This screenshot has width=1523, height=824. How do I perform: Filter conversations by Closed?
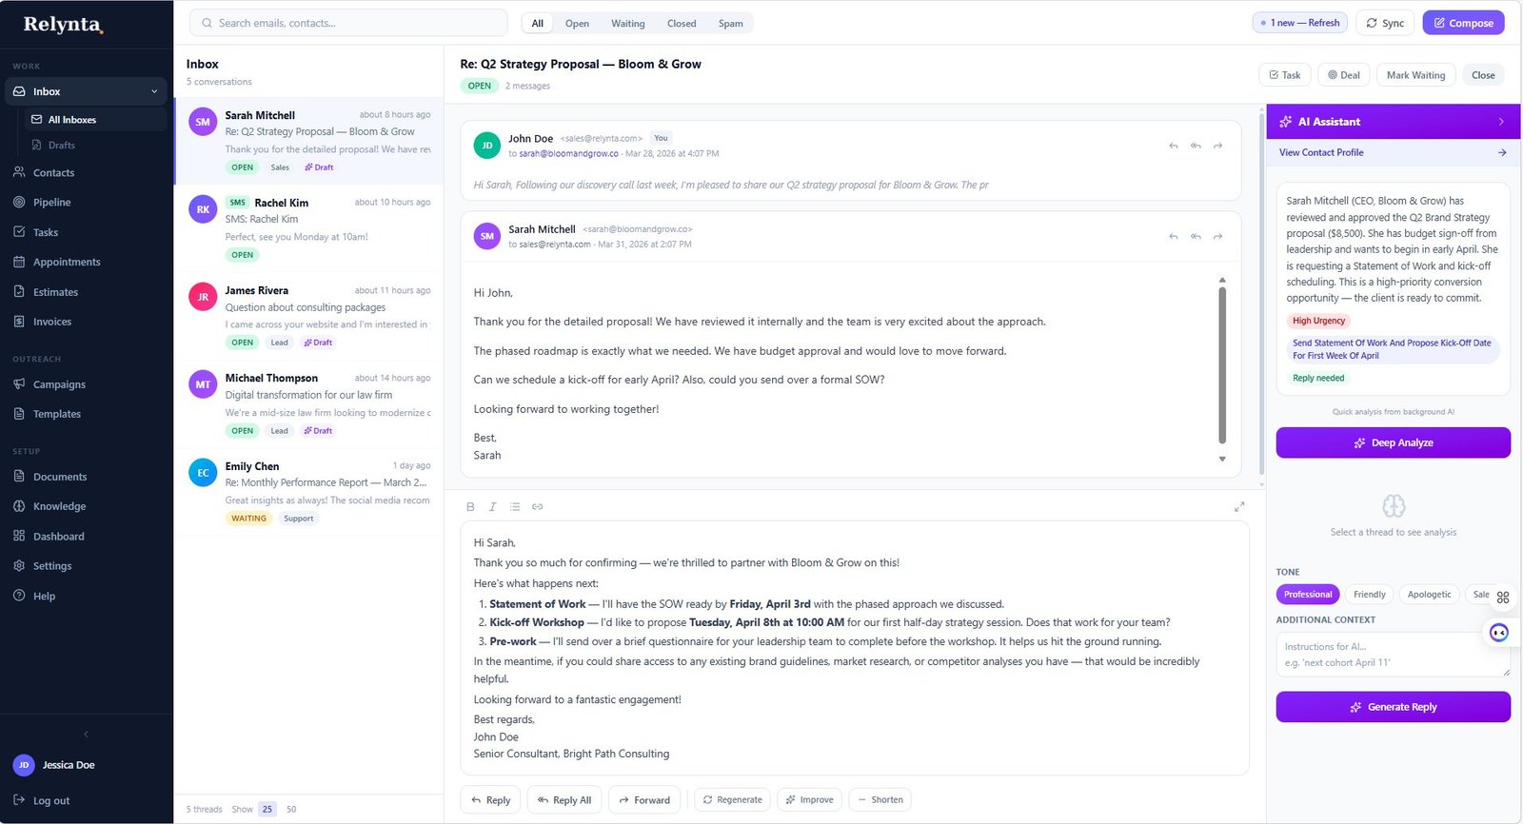682,24
